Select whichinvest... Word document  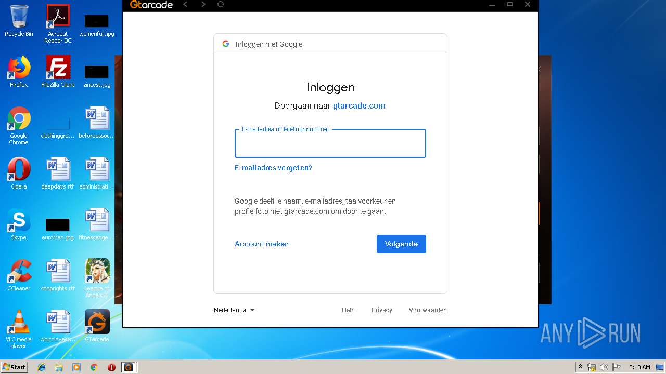coord(58,326)
